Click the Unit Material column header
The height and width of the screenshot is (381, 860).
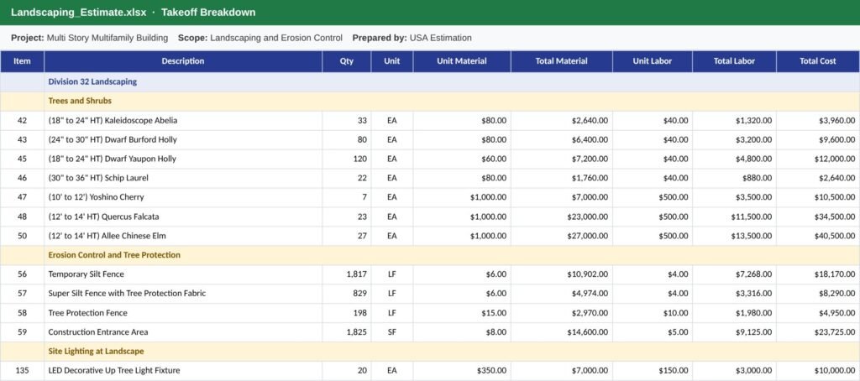coord(462,61)
